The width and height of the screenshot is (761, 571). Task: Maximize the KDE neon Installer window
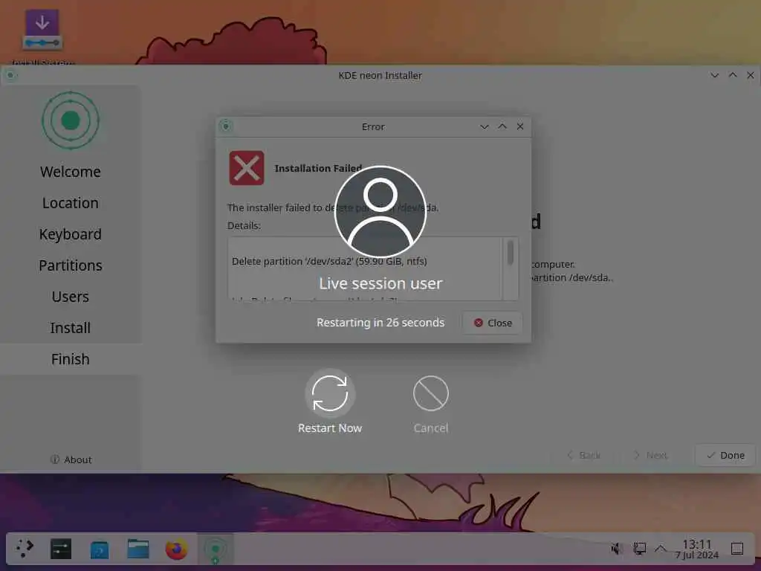733,75
